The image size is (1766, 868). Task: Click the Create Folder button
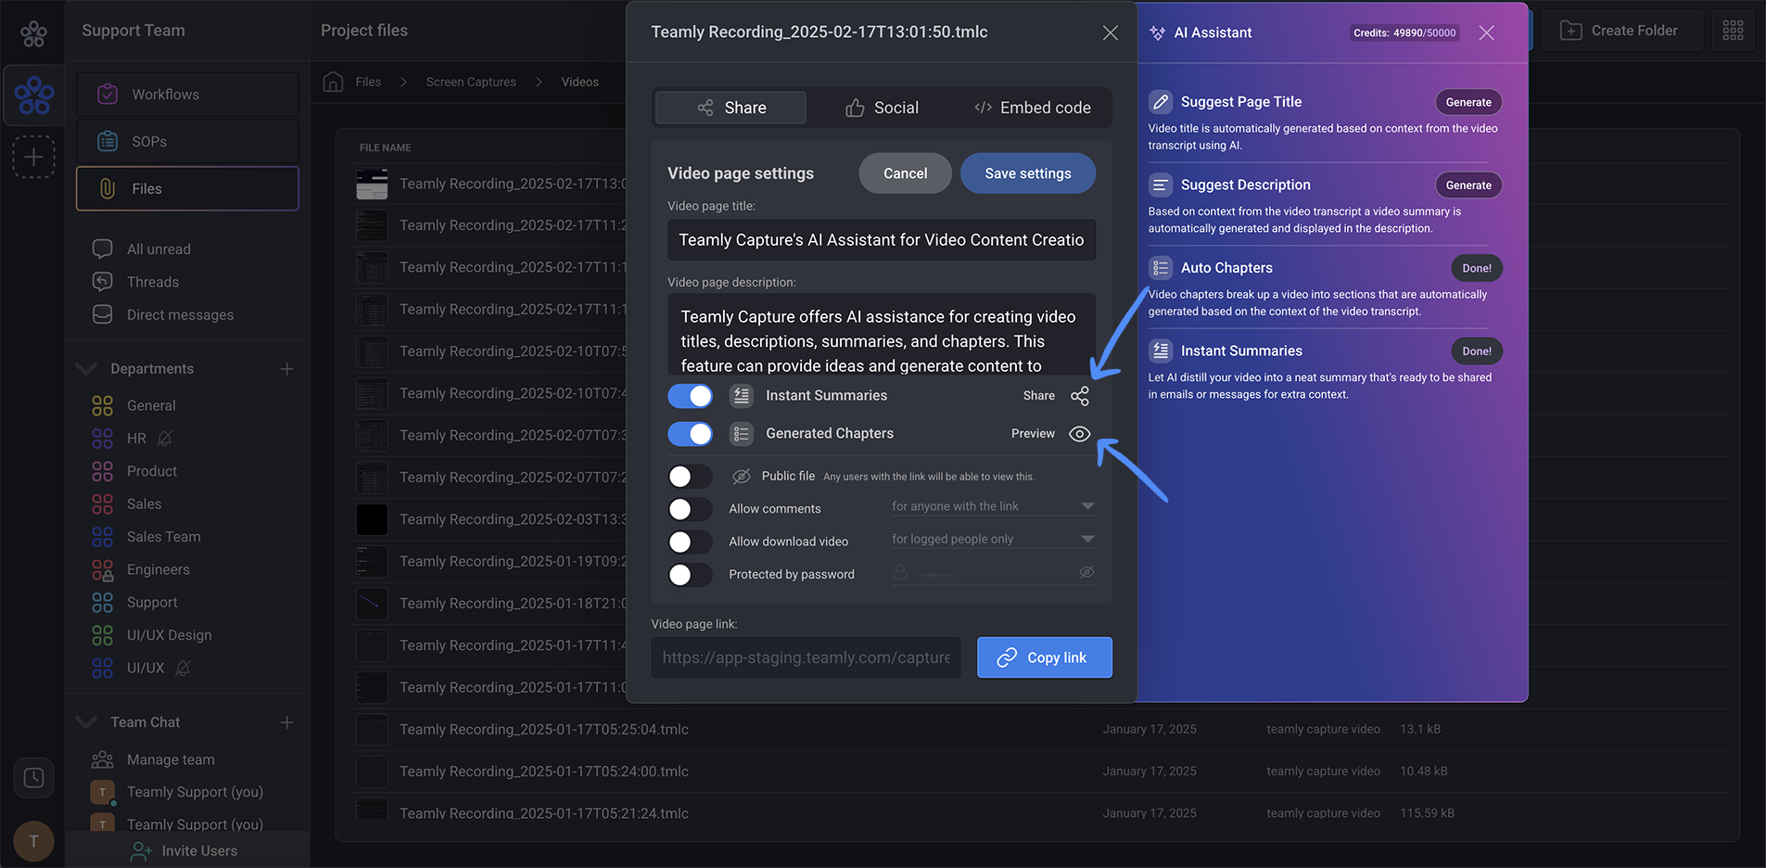point(1620,31)
